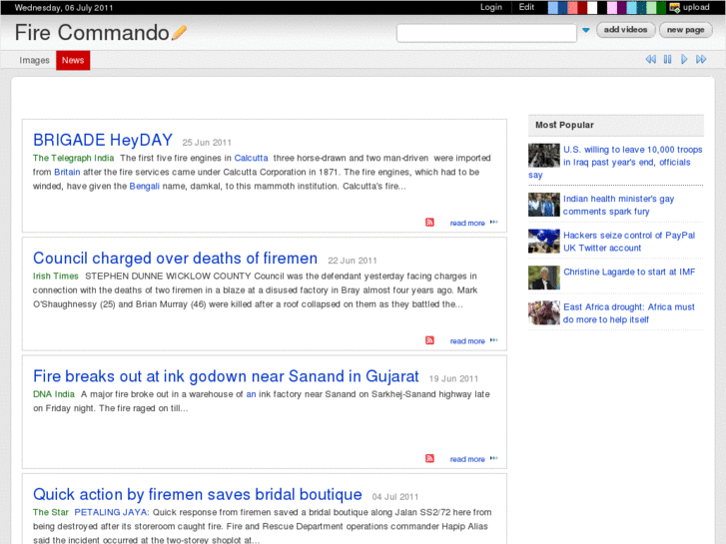Click the add videos button
This screenshot has width=726, height=544.
tap(626, 30)
